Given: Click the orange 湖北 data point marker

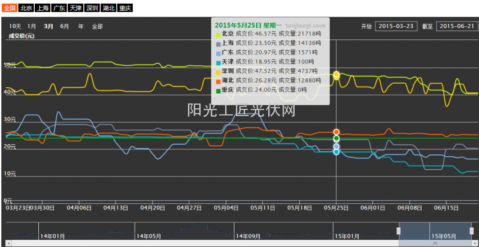Looking at the screenshot, I should click(x=336, y=132).
